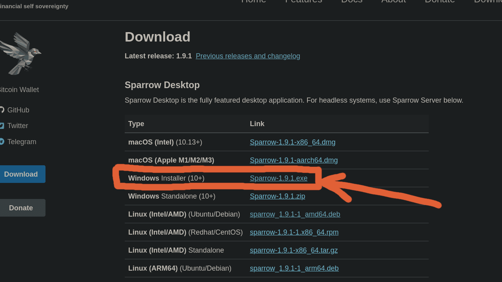Click the Bitcoin Wallet sidebar caption
This screenshot has width=502, height=282.
coord(19,90)
